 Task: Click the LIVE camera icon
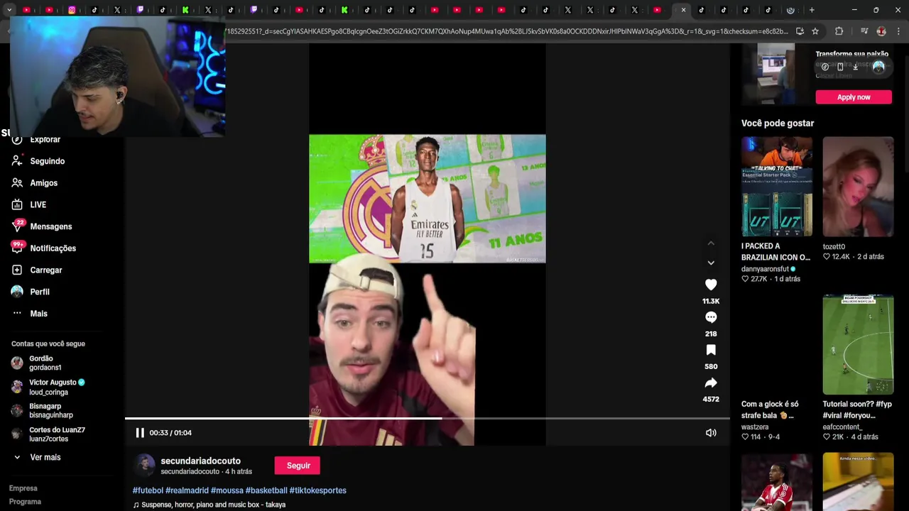pos(17,205)
